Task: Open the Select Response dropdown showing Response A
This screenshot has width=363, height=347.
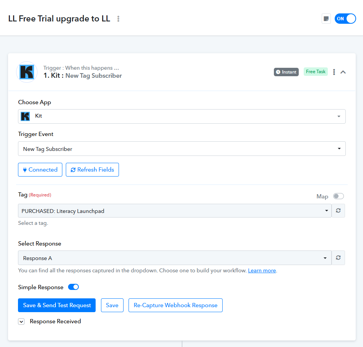Action: coord(175,258)
